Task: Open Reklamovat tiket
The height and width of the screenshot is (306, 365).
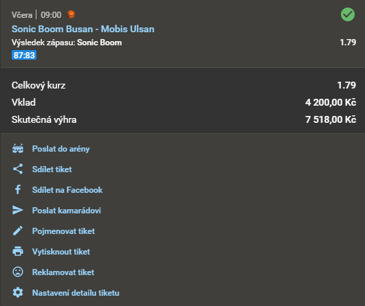Action: pos(63,272)
